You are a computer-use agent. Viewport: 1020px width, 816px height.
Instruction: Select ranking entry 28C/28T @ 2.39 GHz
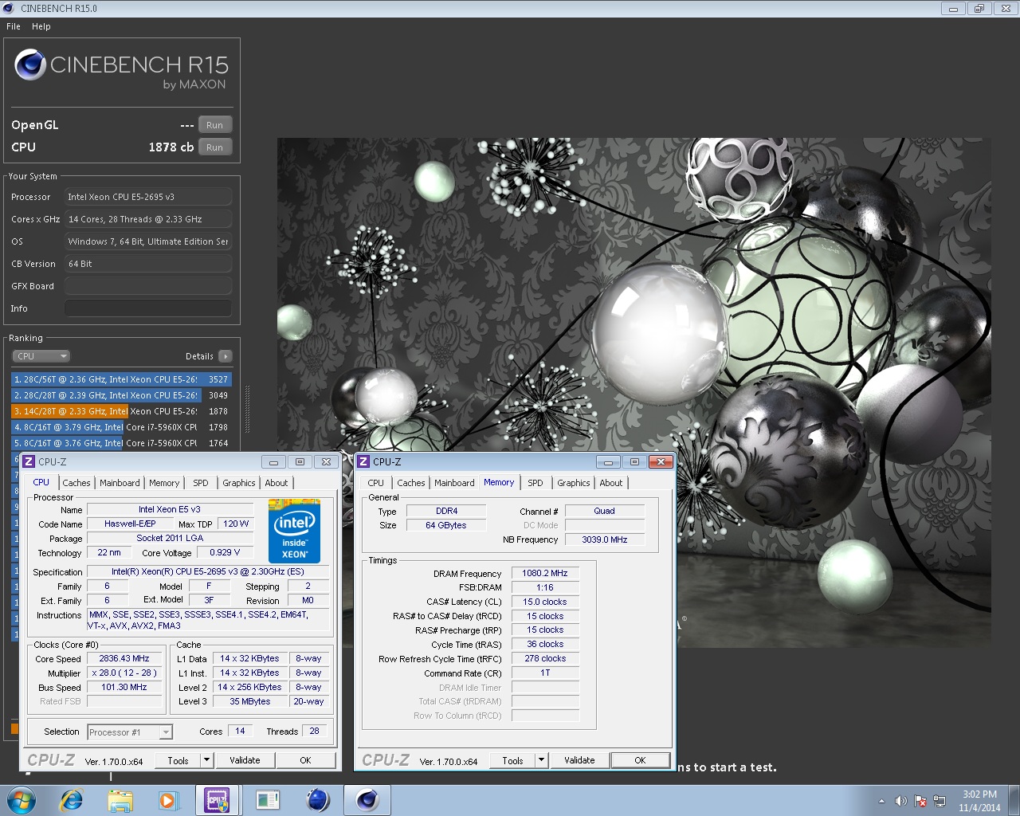(x=121, y=395)
